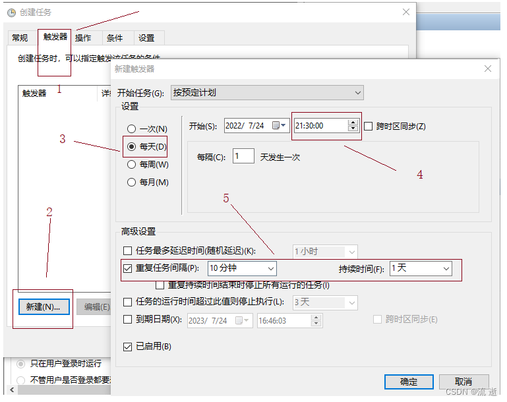
Task: Open the 3 天 stop-task dropdown
Action: tap(325, 302)
